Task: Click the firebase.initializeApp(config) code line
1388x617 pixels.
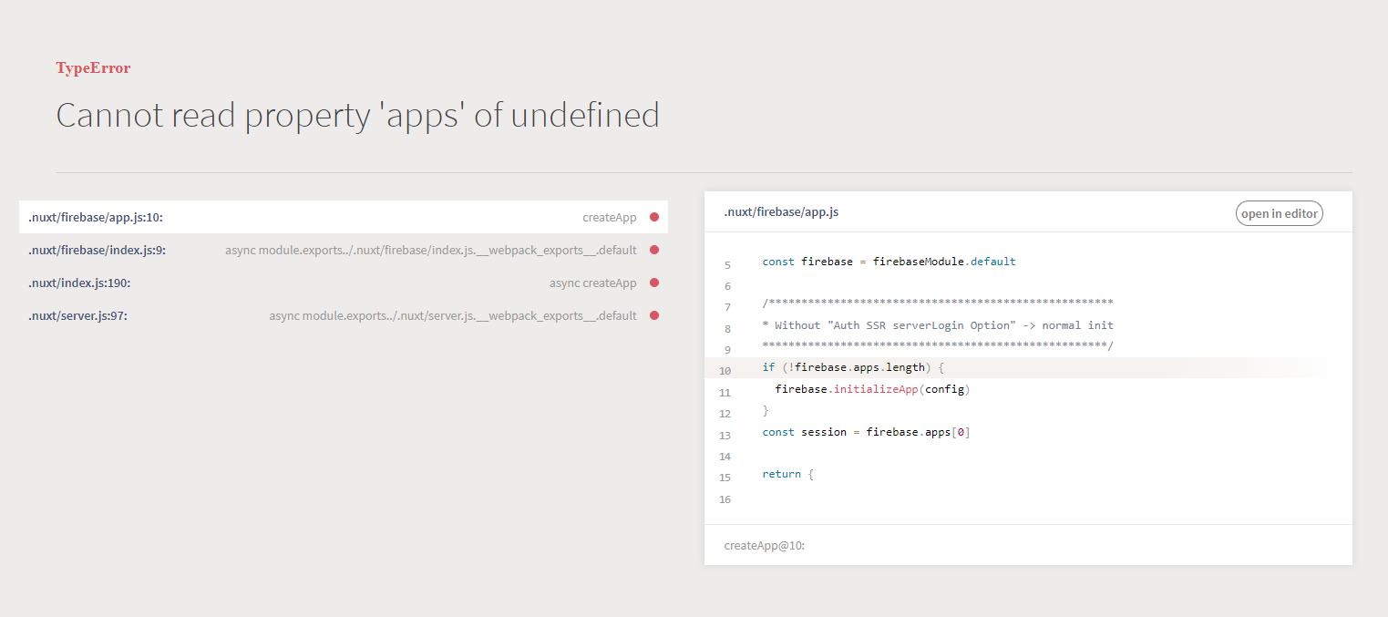Action: pos(871,389)
